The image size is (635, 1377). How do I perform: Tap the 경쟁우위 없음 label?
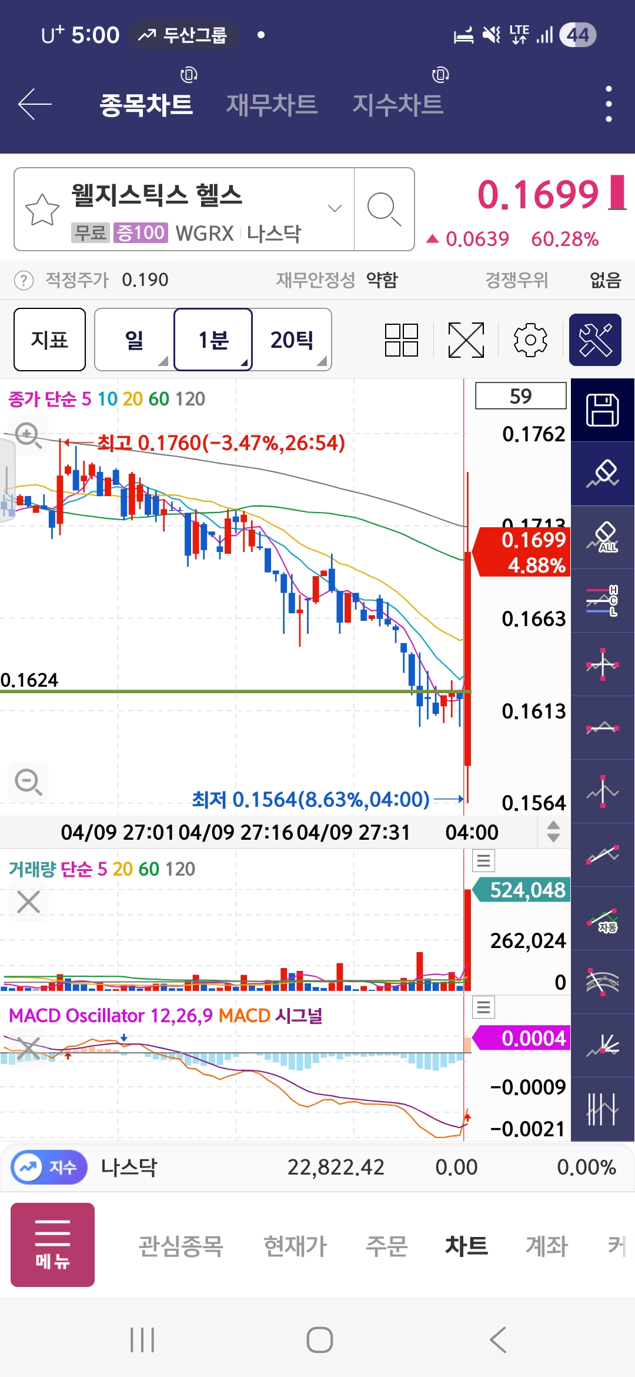pyautogui.click(x=553, y=280)
